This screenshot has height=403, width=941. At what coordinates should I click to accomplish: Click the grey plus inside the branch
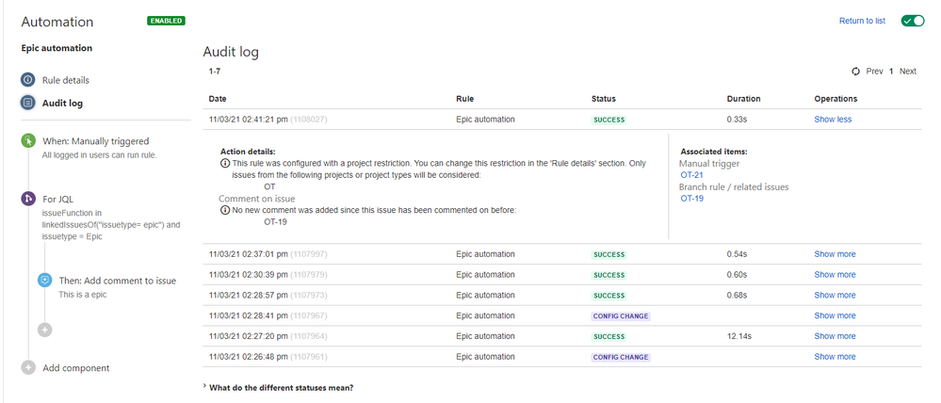click(44, 330)
